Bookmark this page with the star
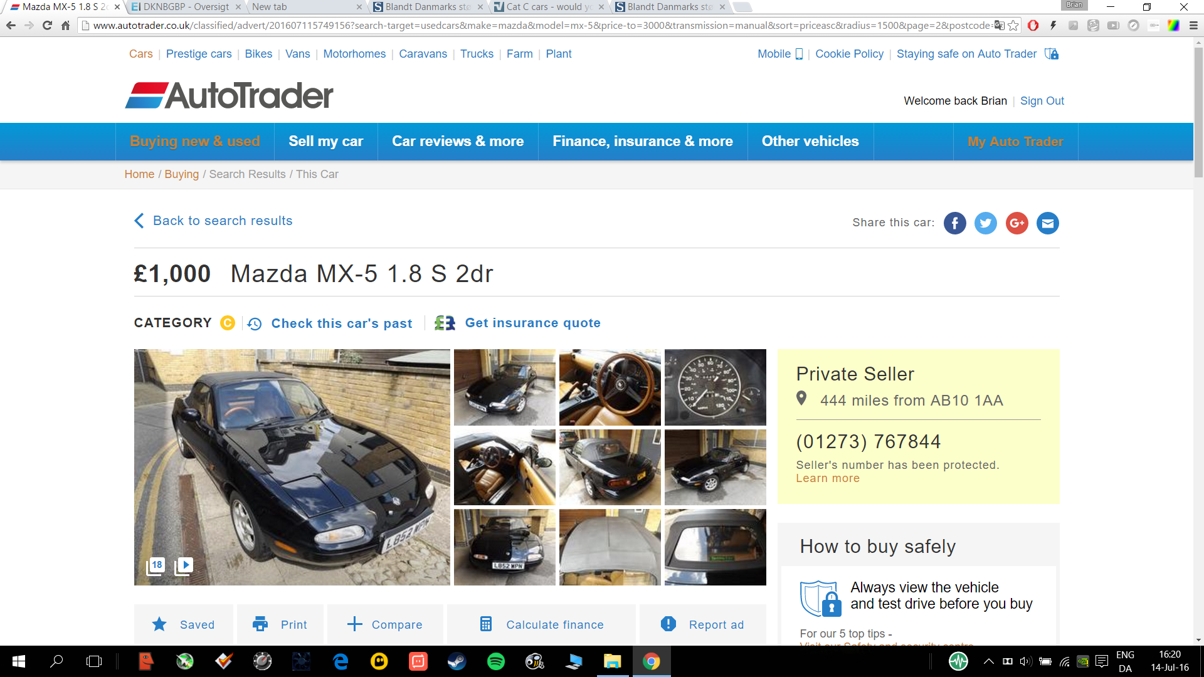1204x677 pixels. (x=1013, y=26)
